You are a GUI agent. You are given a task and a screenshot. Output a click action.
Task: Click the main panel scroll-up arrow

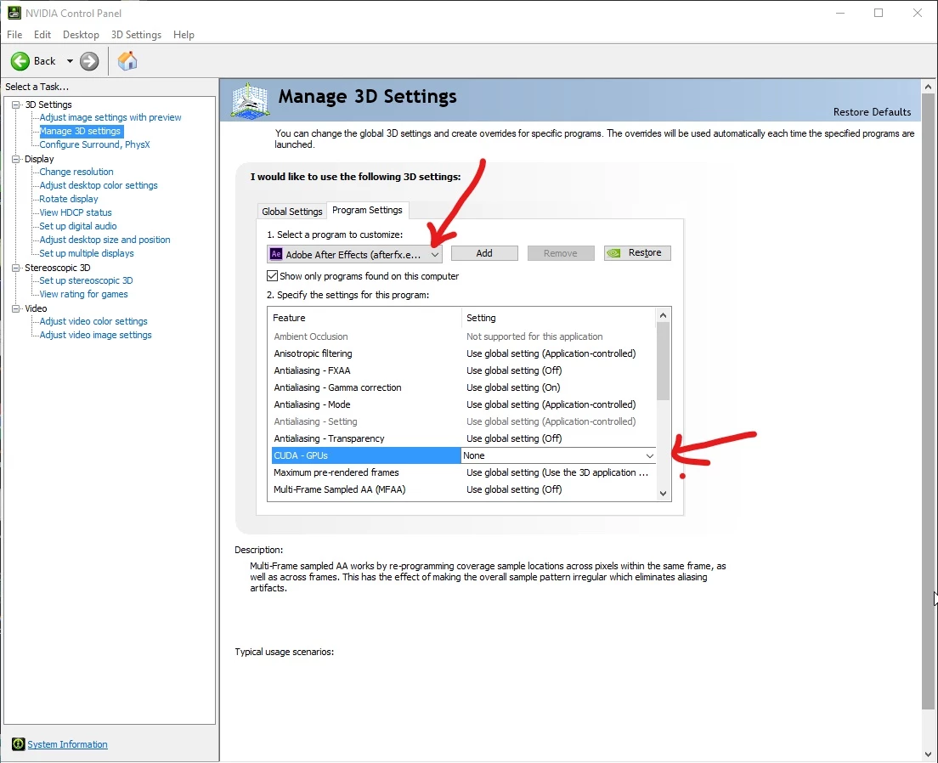pos(929,87)
